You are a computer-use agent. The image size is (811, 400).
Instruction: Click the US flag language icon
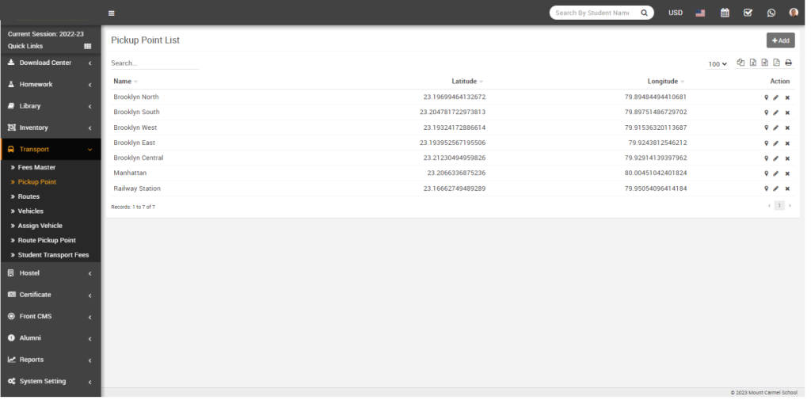700,13
